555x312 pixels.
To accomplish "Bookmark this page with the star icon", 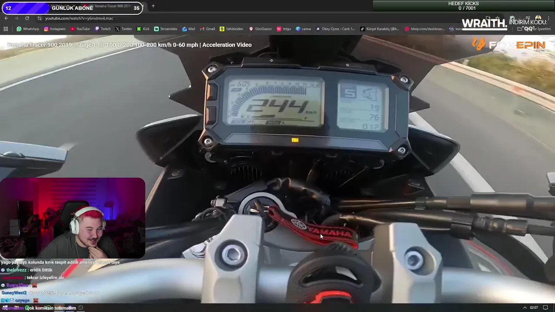I will click(497, 18).
